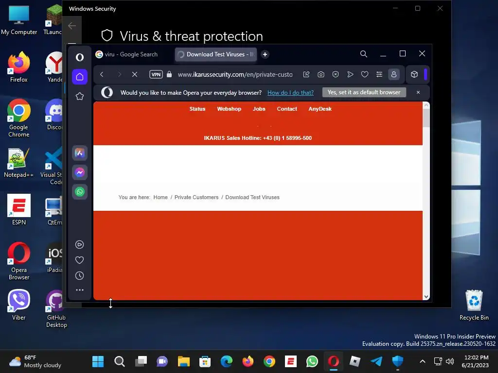The width and height of the screenshot is (498, 373).
Task: Open the Webshop menu link
Action: tap(229, 109)
